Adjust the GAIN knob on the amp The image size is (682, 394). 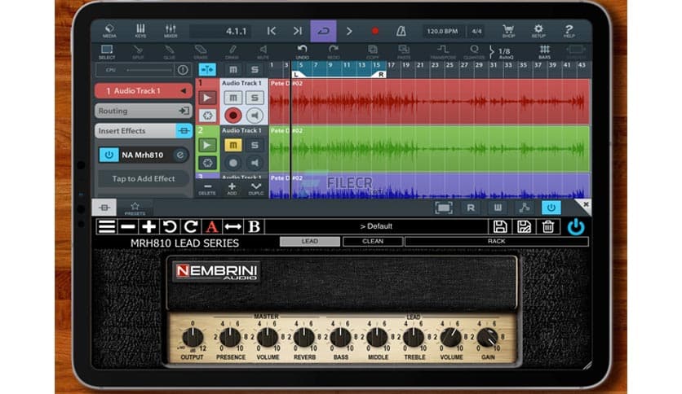[x=487, y=337]
